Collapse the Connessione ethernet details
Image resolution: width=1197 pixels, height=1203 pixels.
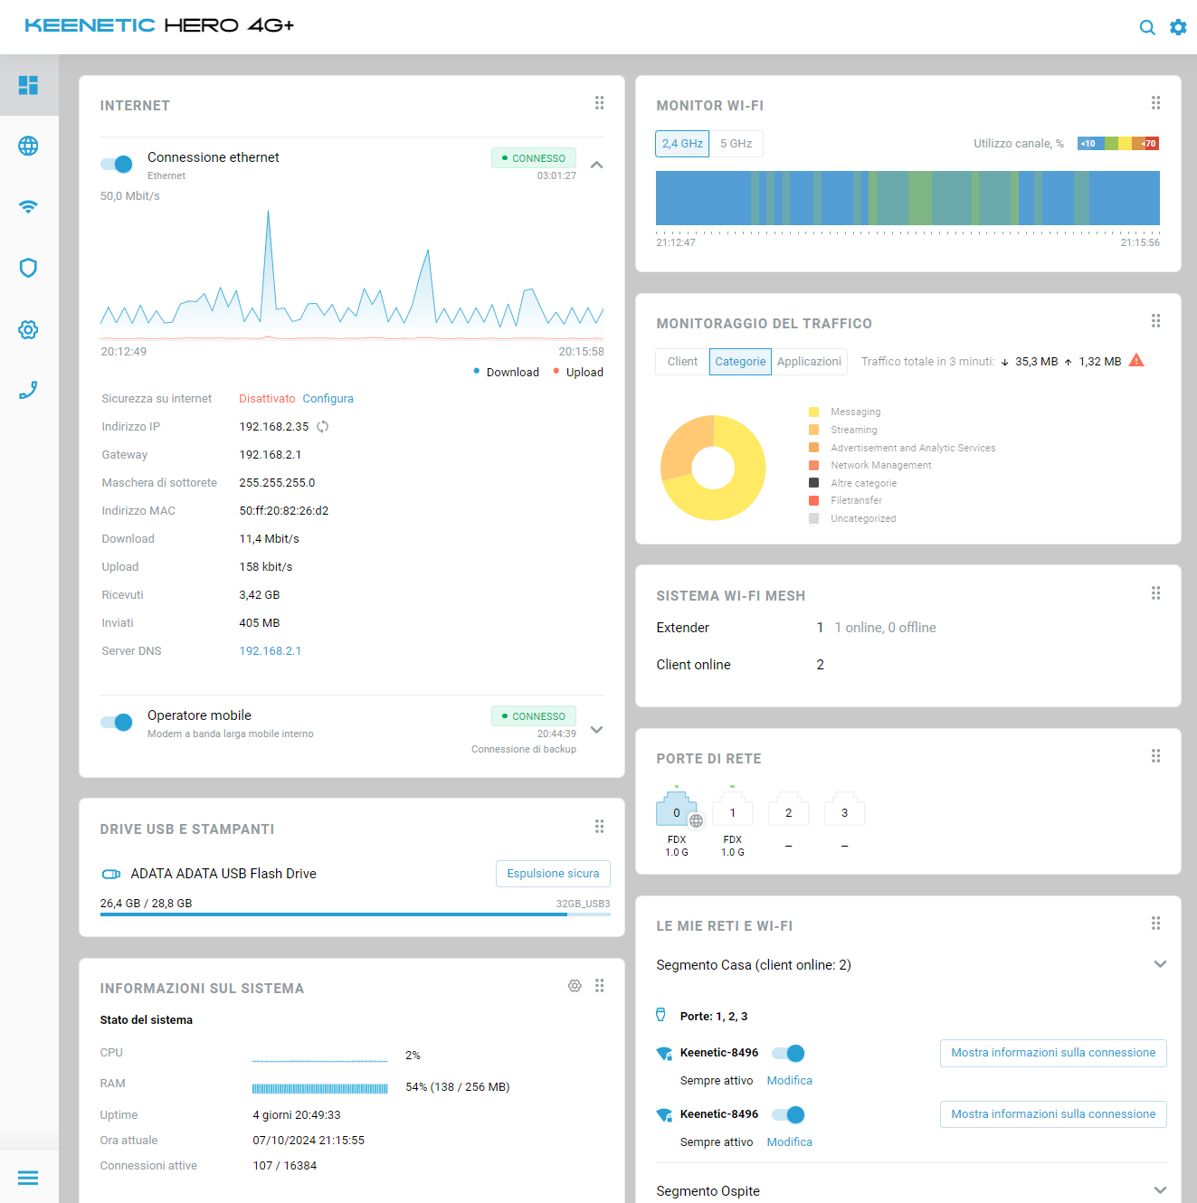[596, 165]
